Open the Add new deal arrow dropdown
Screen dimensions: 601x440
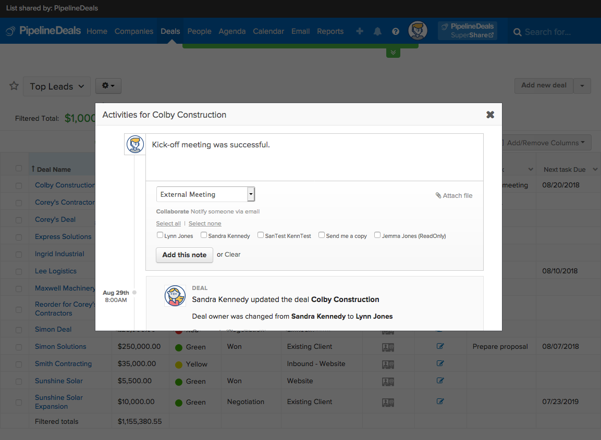click(582, 86)
